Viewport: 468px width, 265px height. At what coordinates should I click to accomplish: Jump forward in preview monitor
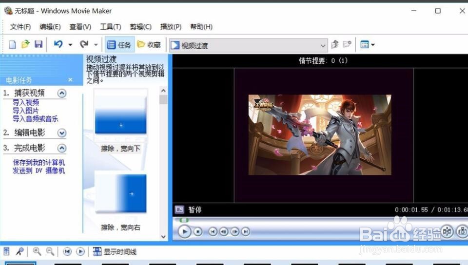(245, 231)
